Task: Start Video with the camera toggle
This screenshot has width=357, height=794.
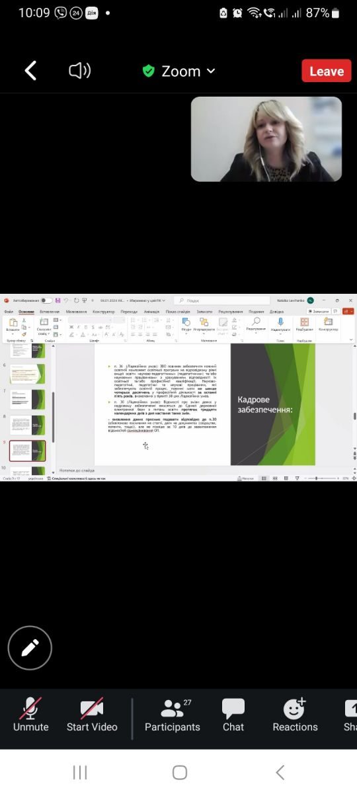Action: click(x=92, y=715)
